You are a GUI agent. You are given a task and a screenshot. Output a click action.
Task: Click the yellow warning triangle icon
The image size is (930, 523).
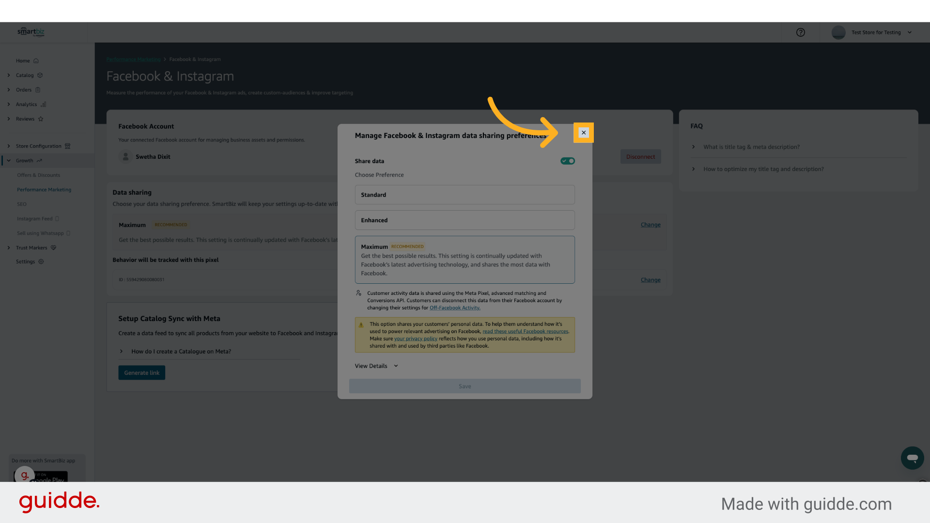(x=361, y=325)
